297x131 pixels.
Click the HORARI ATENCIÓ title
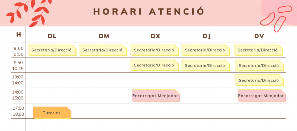pyautogui.click(x=149, y=11)
